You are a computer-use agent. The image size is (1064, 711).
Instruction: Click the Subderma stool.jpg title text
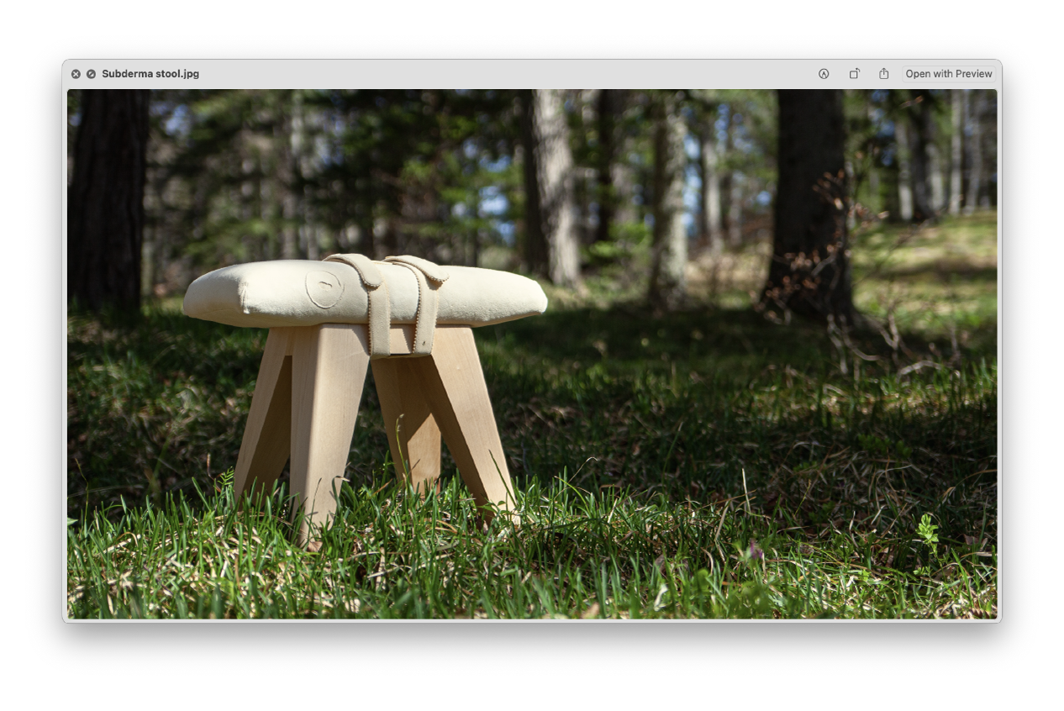pyautogui.click(x=150, y=74)
